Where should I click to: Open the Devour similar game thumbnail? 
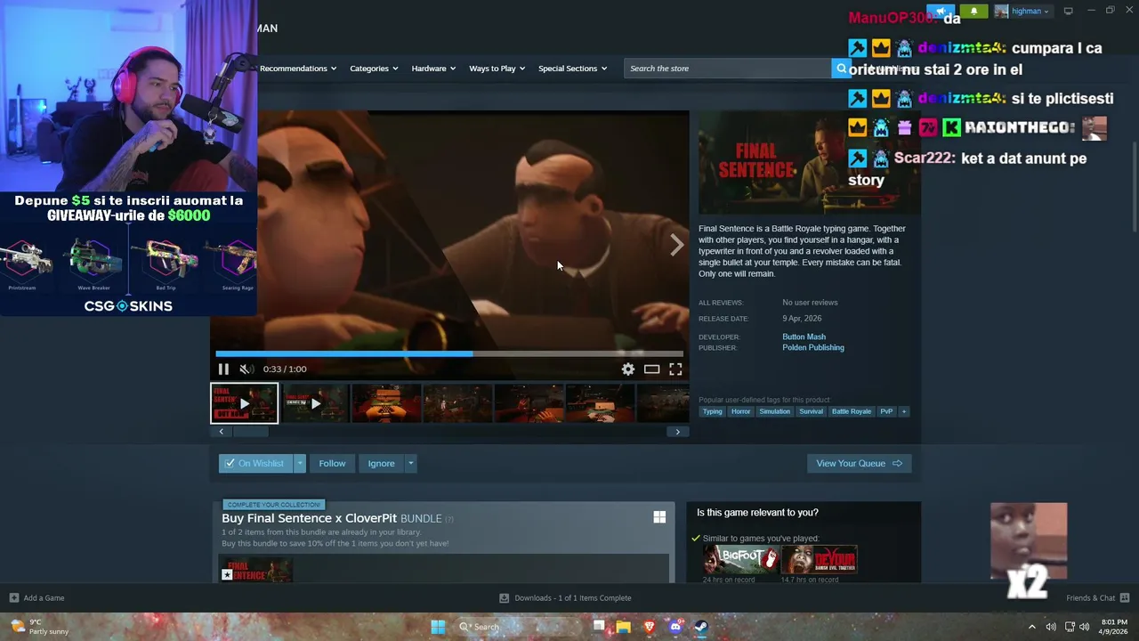pos(819,559)
